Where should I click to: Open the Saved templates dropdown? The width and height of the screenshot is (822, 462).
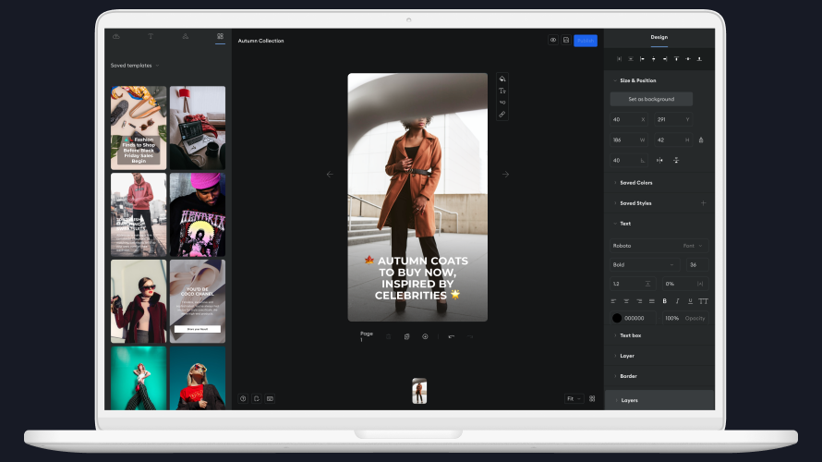coord(135,66)
